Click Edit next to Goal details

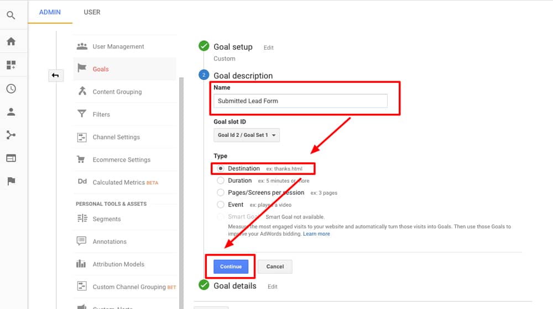[x=272, y=286]
